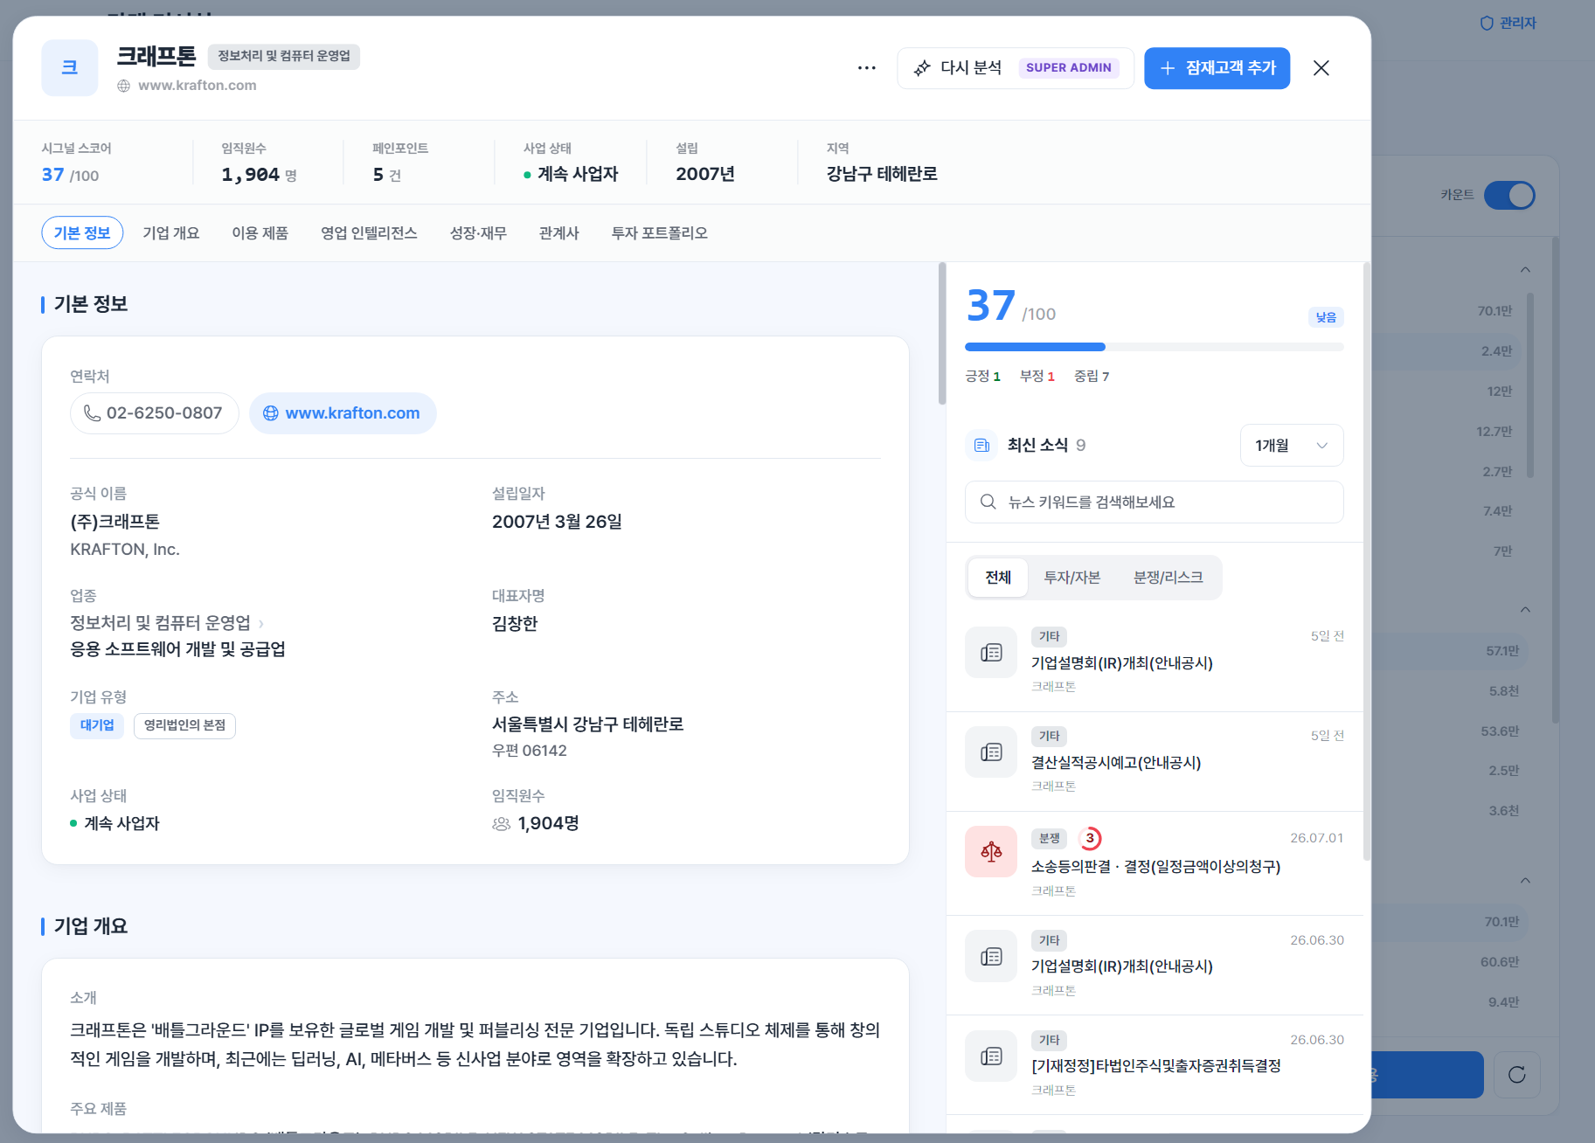Click the sparkle icon on 다시 분석
Screen dimensions: 1595x1143
click(922, 68)
